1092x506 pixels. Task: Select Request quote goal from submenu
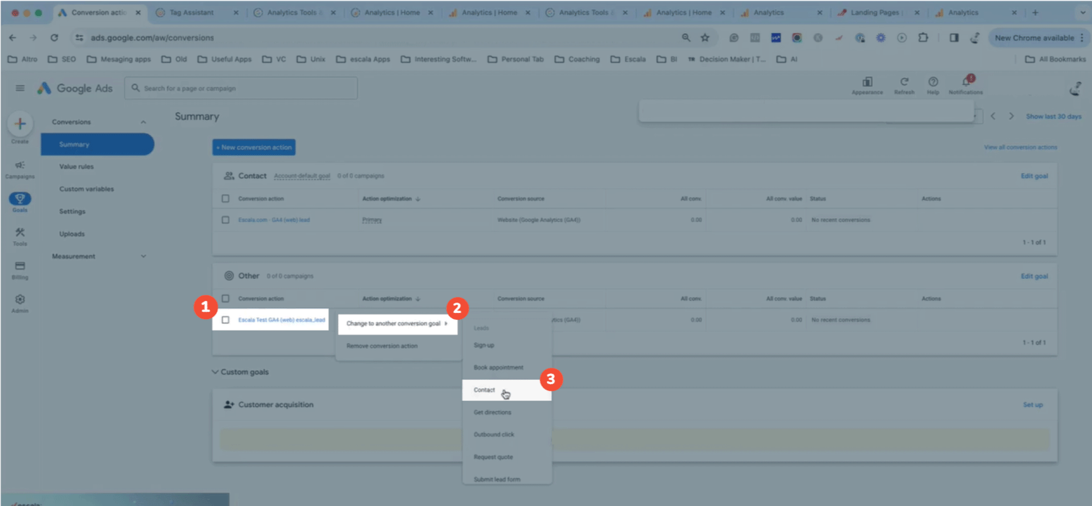[x=493, y=457]
